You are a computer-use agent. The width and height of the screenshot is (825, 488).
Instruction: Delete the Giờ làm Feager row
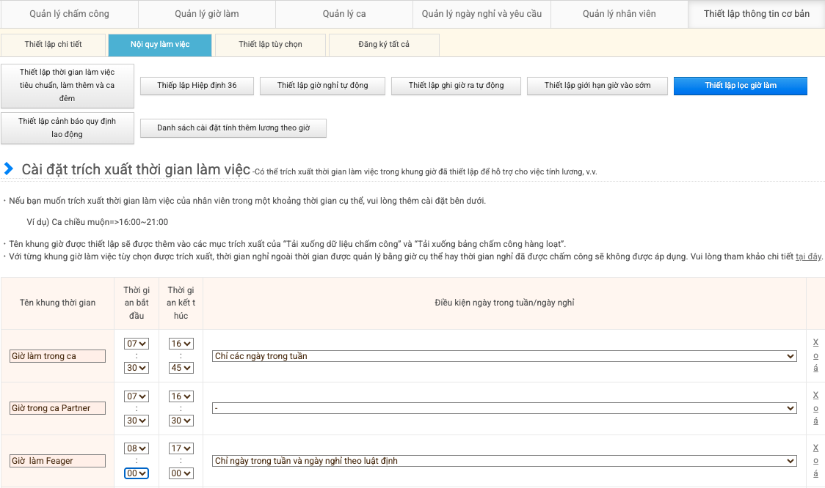(x=815, y=460)
